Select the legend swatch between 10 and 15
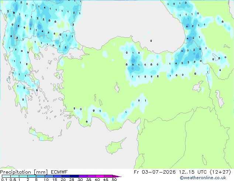Viewport: 234px width, 181px height. tap(49, 176)
